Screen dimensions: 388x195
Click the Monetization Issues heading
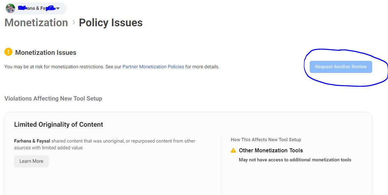pos(46,52)
